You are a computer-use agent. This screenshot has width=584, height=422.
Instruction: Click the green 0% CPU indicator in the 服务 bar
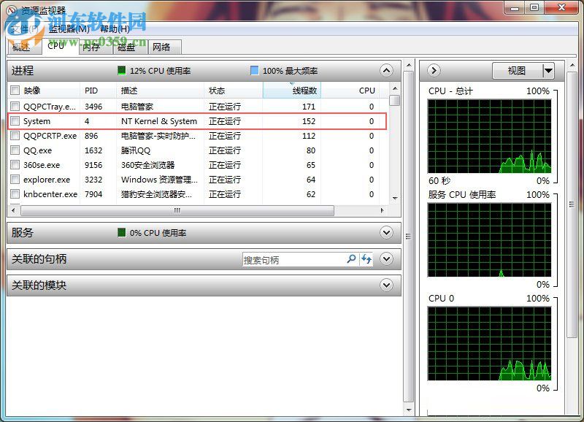122,233
